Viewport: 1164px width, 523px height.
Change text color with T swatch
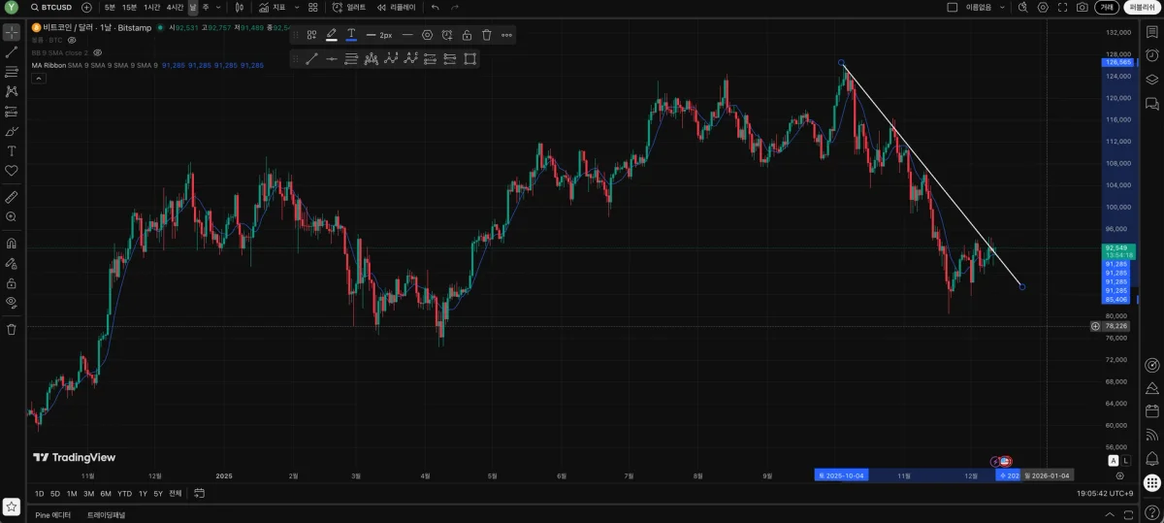coord(351,35)
